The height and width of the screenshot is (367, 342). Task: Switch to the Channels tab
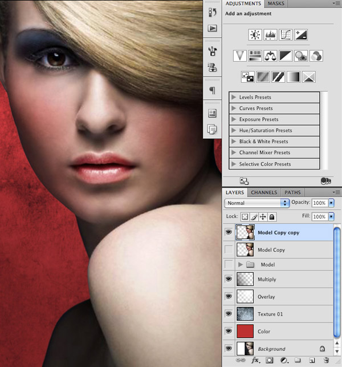pyautogui.click(x=264, y=192)
